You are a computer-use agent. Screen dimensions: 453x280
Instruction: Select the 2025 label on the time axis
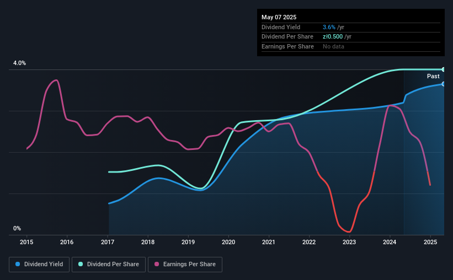point(430,242)
